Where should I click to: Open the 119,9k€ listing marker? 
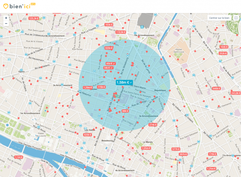click(x=120, y=32)
